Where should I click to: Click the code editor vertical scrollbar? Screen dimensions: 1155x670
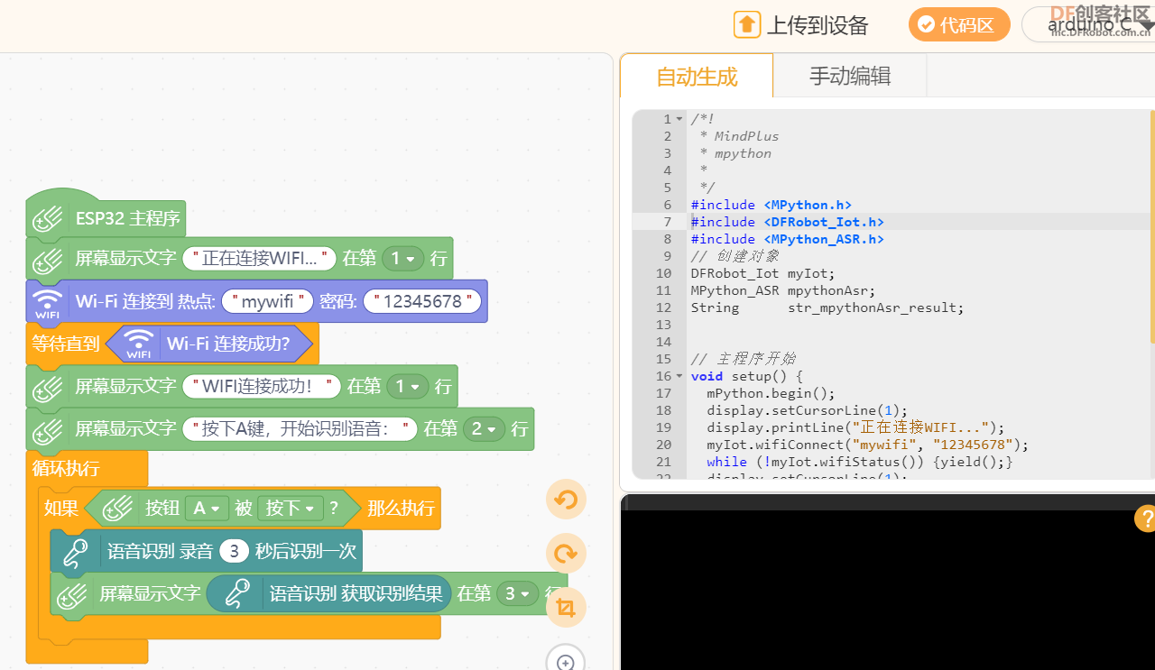click(x=1152, y=226)
